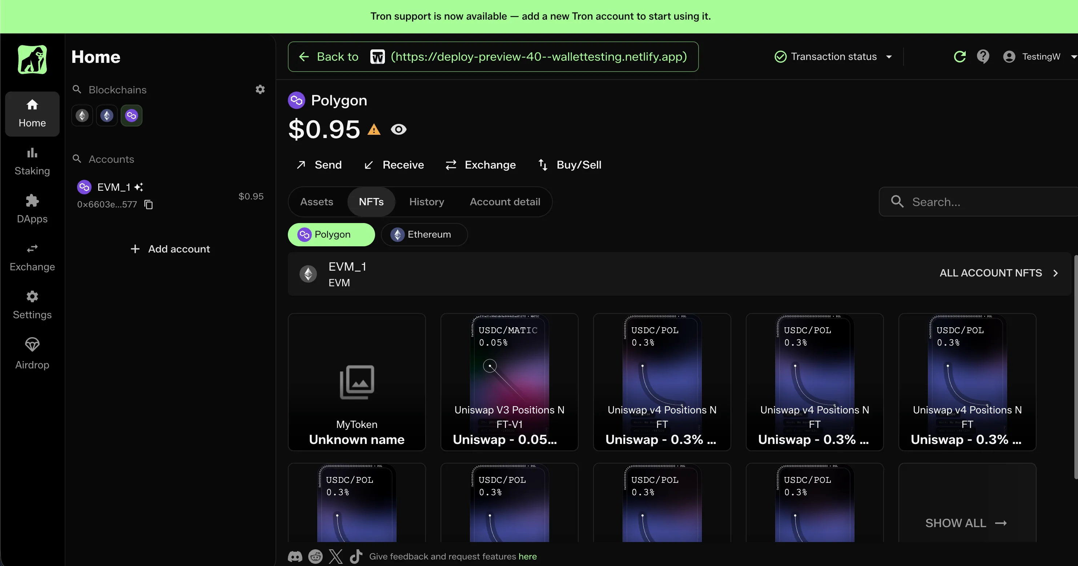Open the Staking sidebar section

(32, 162)
